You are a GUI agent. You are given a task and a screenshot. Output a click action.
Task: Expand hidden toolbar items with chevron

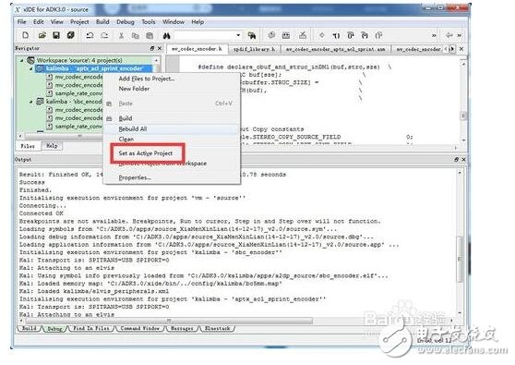[x=434, y=35]
